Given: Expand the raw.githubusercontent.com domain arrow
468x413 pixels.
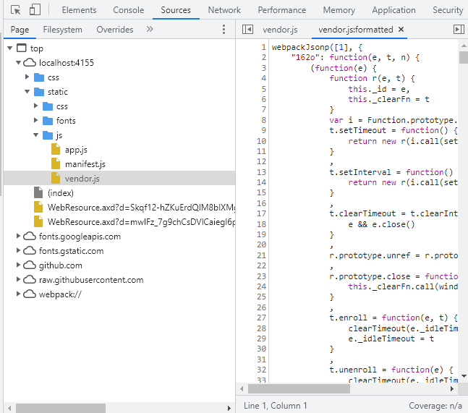Looking at the screenshot, I should pos(19,279).
